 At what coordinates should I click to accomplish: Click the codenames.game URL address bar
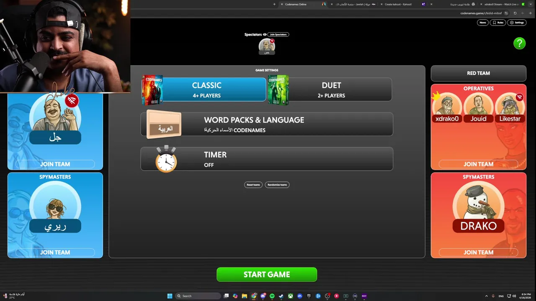click(x=481, y=13)
